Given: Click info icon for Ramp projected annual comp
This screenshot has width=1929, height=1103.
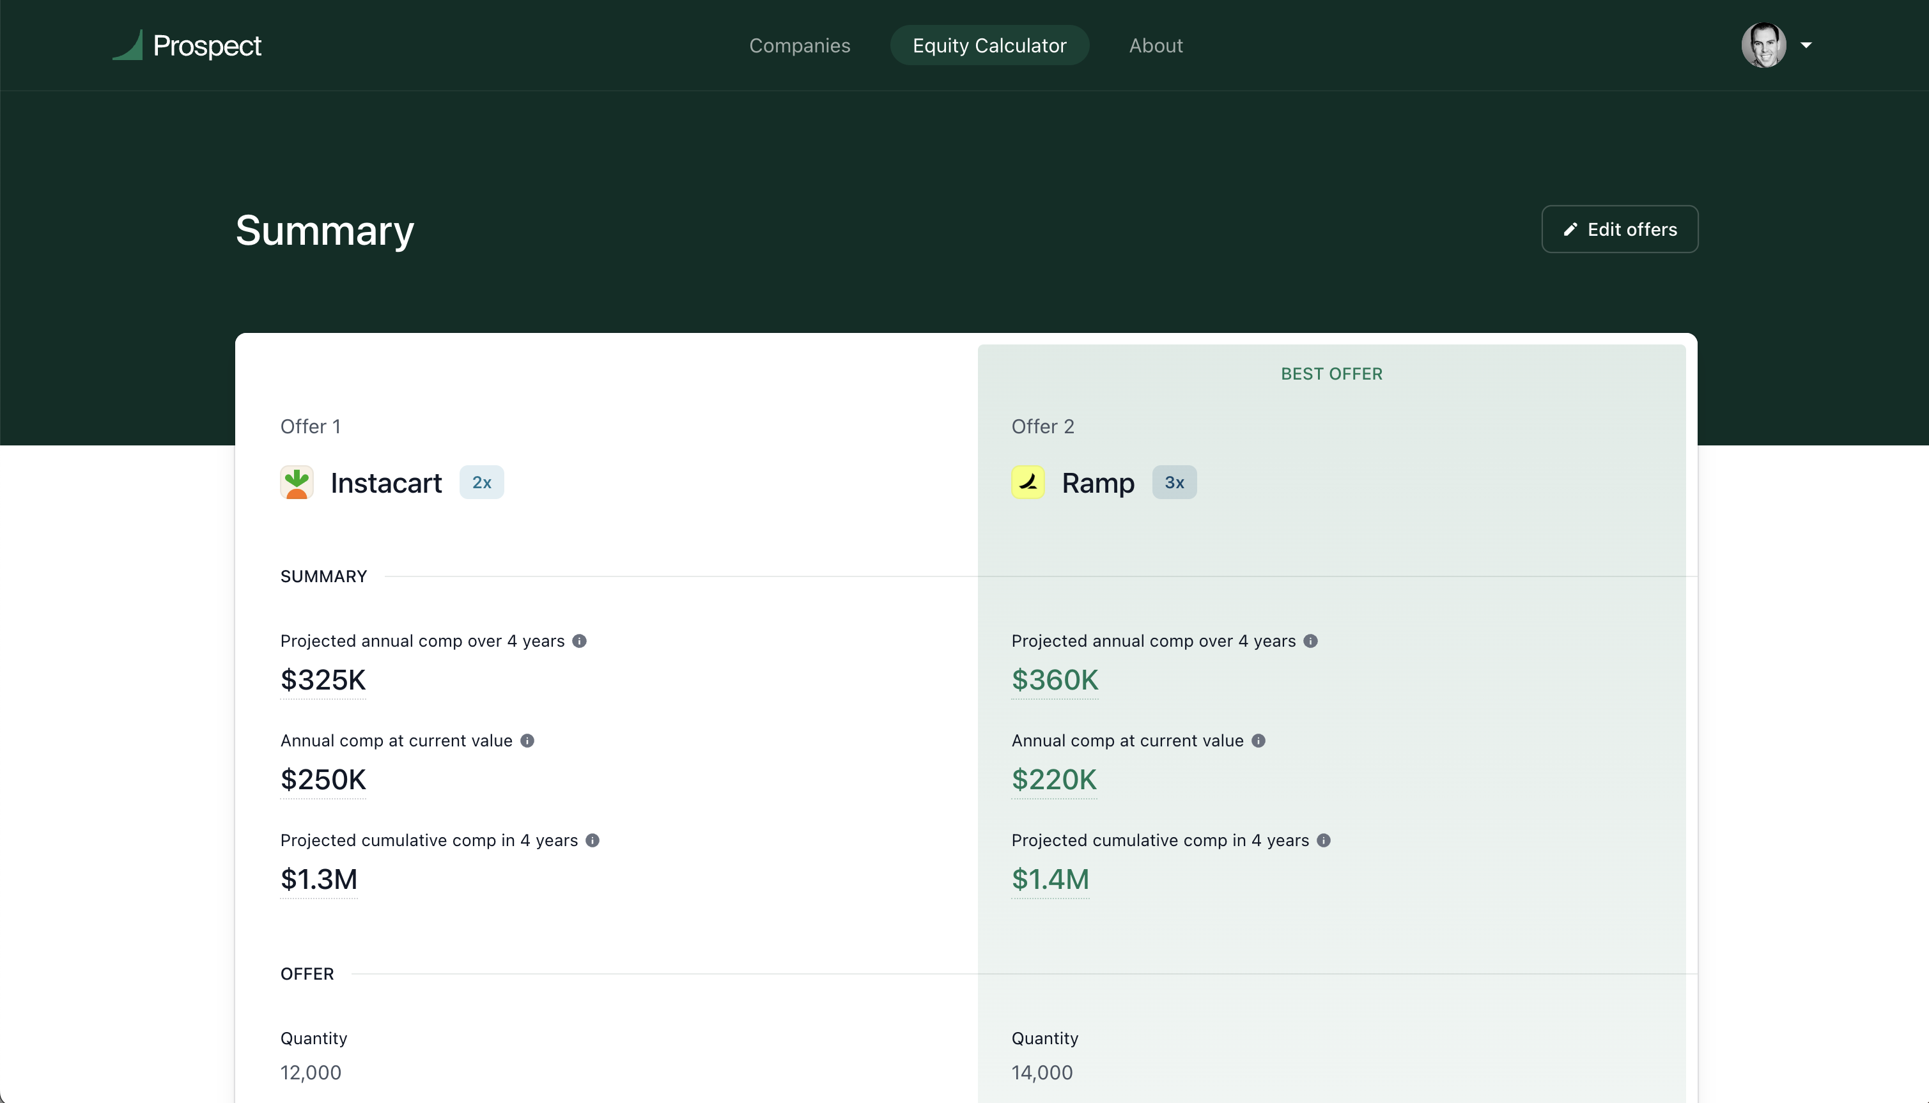Looking at the screenshot, I should pyautogui.click(x=1310, y=641).
